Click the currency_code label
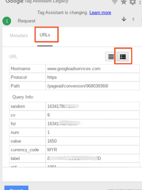The image size is (142, 190). 25,150
